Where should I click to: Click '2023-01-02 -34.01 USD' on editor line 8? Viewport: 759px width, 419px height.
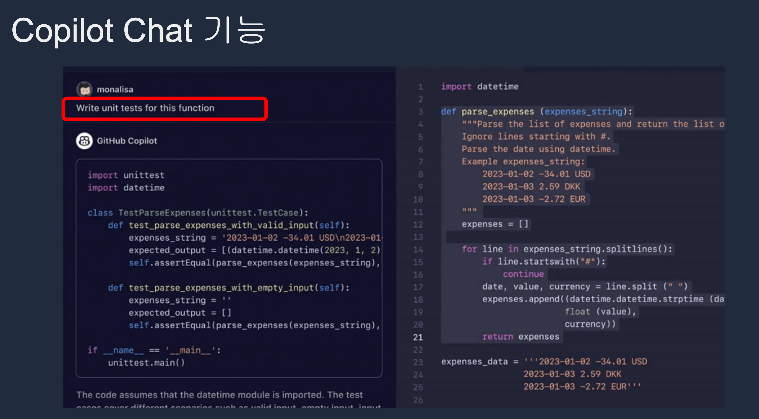[x=536, y=174]
